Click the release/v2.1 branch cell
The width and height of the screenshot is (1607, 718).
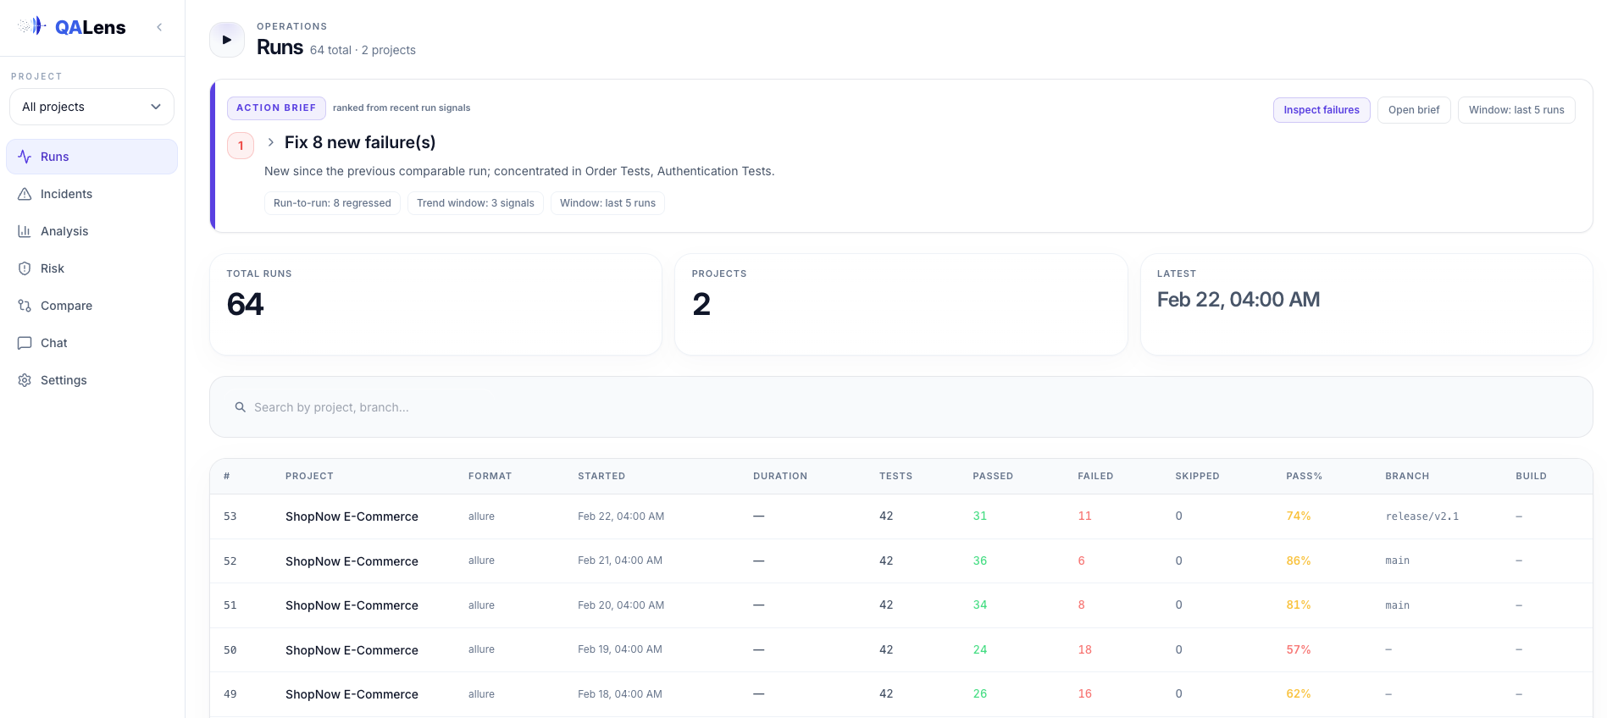[1422, 516]
